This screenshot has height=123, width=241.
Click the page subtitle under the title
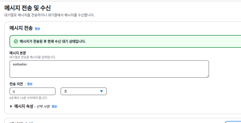point(49,15)
